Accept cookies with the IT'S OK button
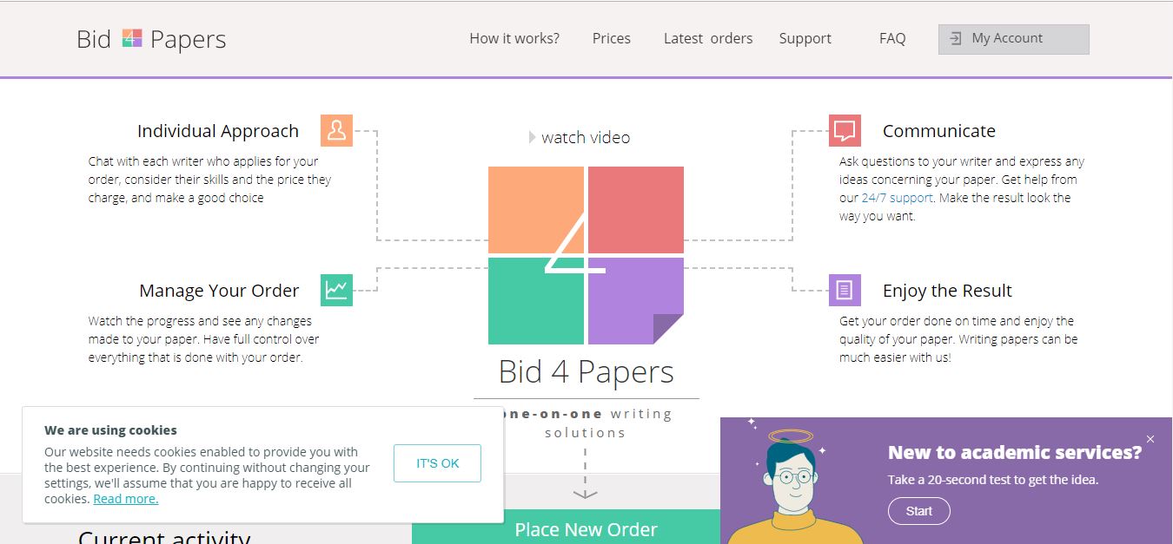The height and width of the screenshot is (544, 1173). 437,462
